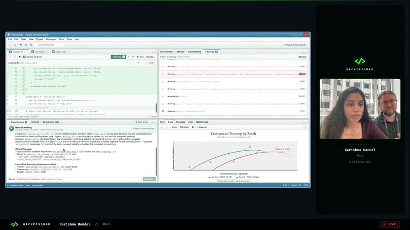
Task: Switch to the Plots tab
Action: [x=170, y=122]
